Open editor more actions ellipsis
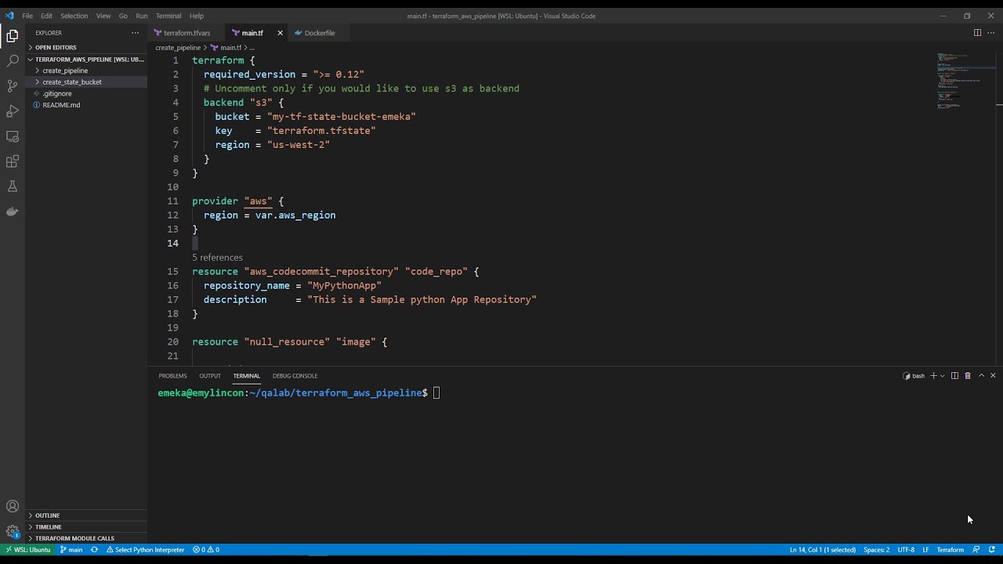This screenshot has width=1003, height=564. click(x=991, y=33)
